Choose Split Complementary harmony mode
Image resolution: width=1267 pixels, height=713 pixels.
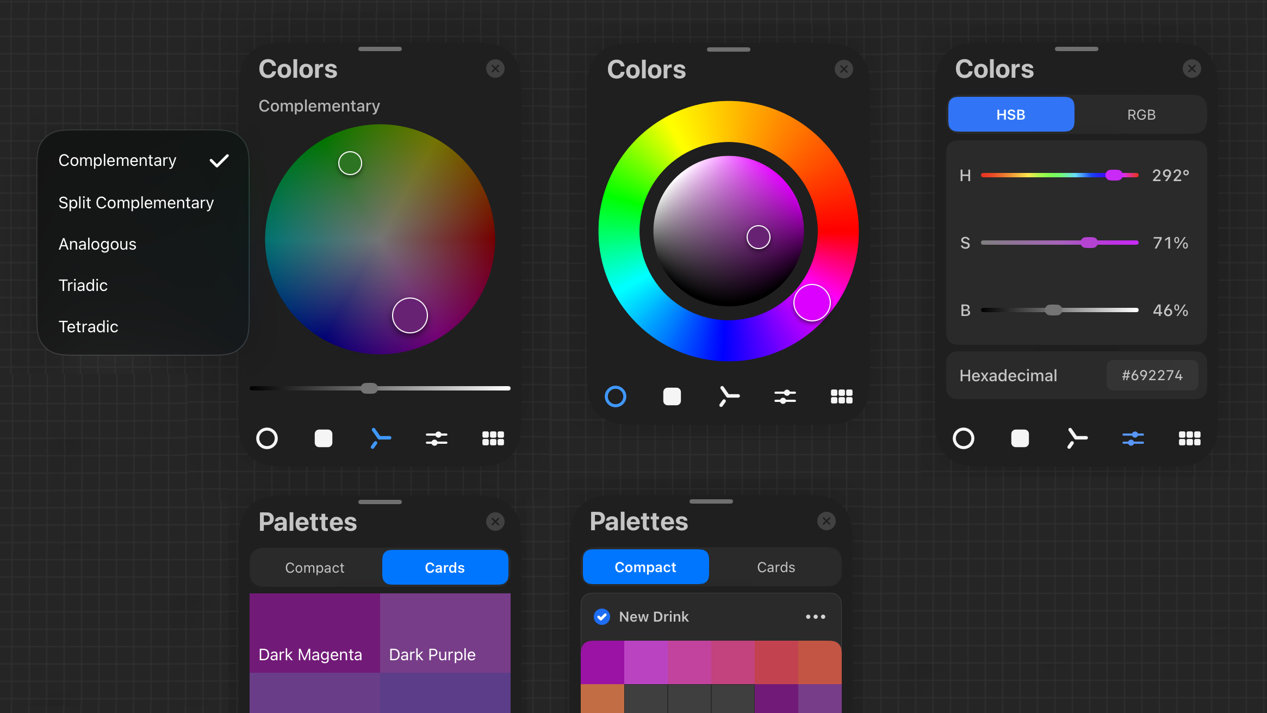[x=143, y=202]
